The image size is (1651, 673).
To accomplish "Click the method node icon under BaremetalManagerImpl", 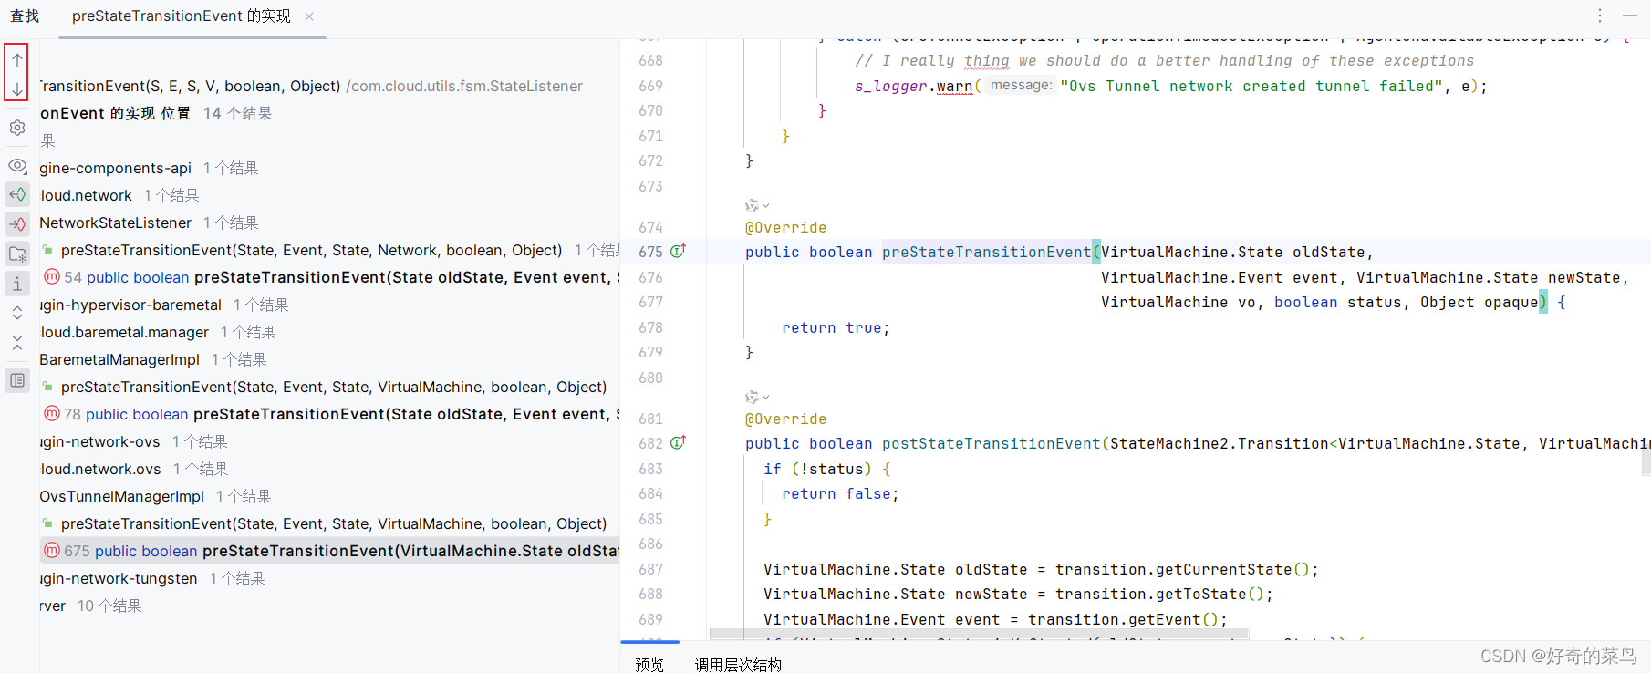I will pos(47,386).
